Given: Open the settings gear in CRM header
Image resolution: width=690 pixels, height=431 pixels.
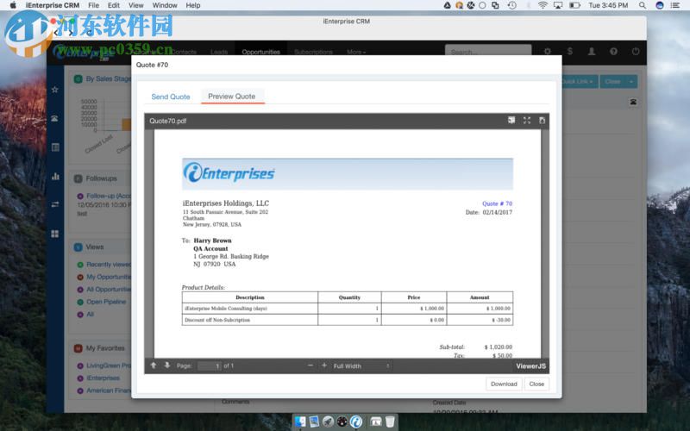Looking at the screenshot, I should click(x=548, y=52).
